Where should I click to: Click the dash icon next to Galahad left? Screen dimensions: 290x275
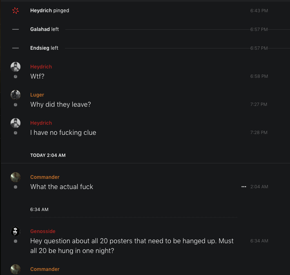coord(16,29)
